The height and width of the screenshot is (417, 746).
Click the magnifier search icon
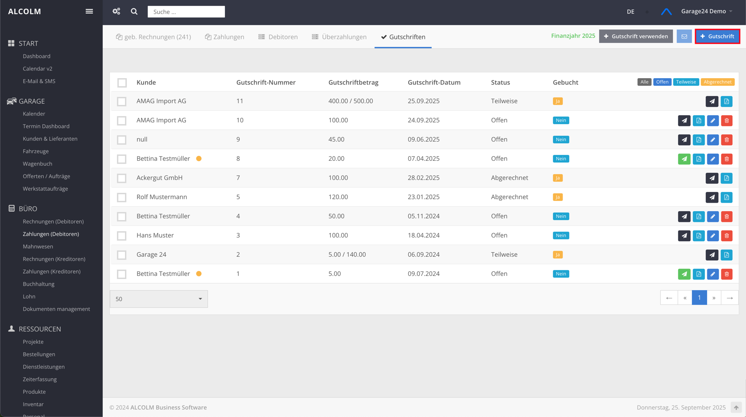[134, 12]
